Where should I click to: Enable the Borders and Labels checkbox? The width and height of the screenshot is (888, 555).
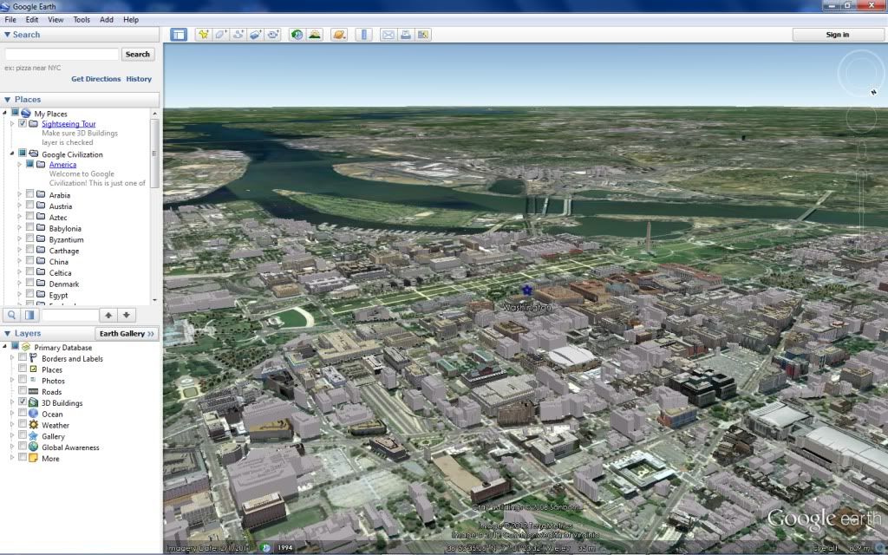(x=23, y=357)
